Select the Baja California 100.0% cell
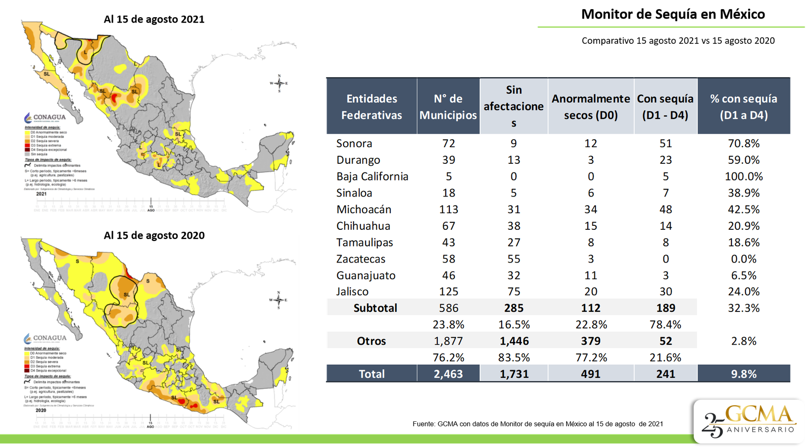The image size is (806, 447). (744, 176)
